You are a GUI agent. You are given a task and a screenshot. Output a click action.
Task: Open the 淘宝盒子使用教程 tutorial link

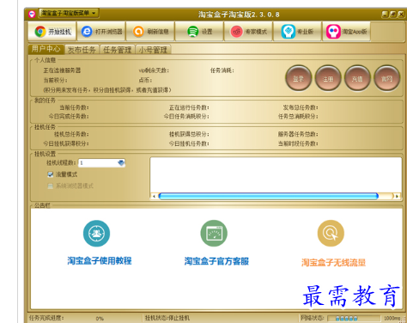click(100, 260)
